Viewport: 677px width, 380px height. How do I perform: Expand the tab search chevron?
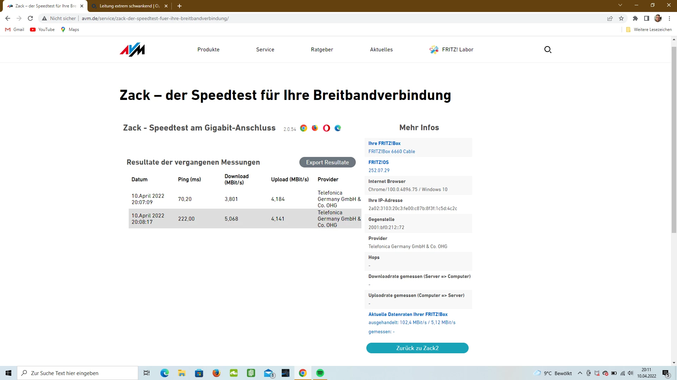620,5
